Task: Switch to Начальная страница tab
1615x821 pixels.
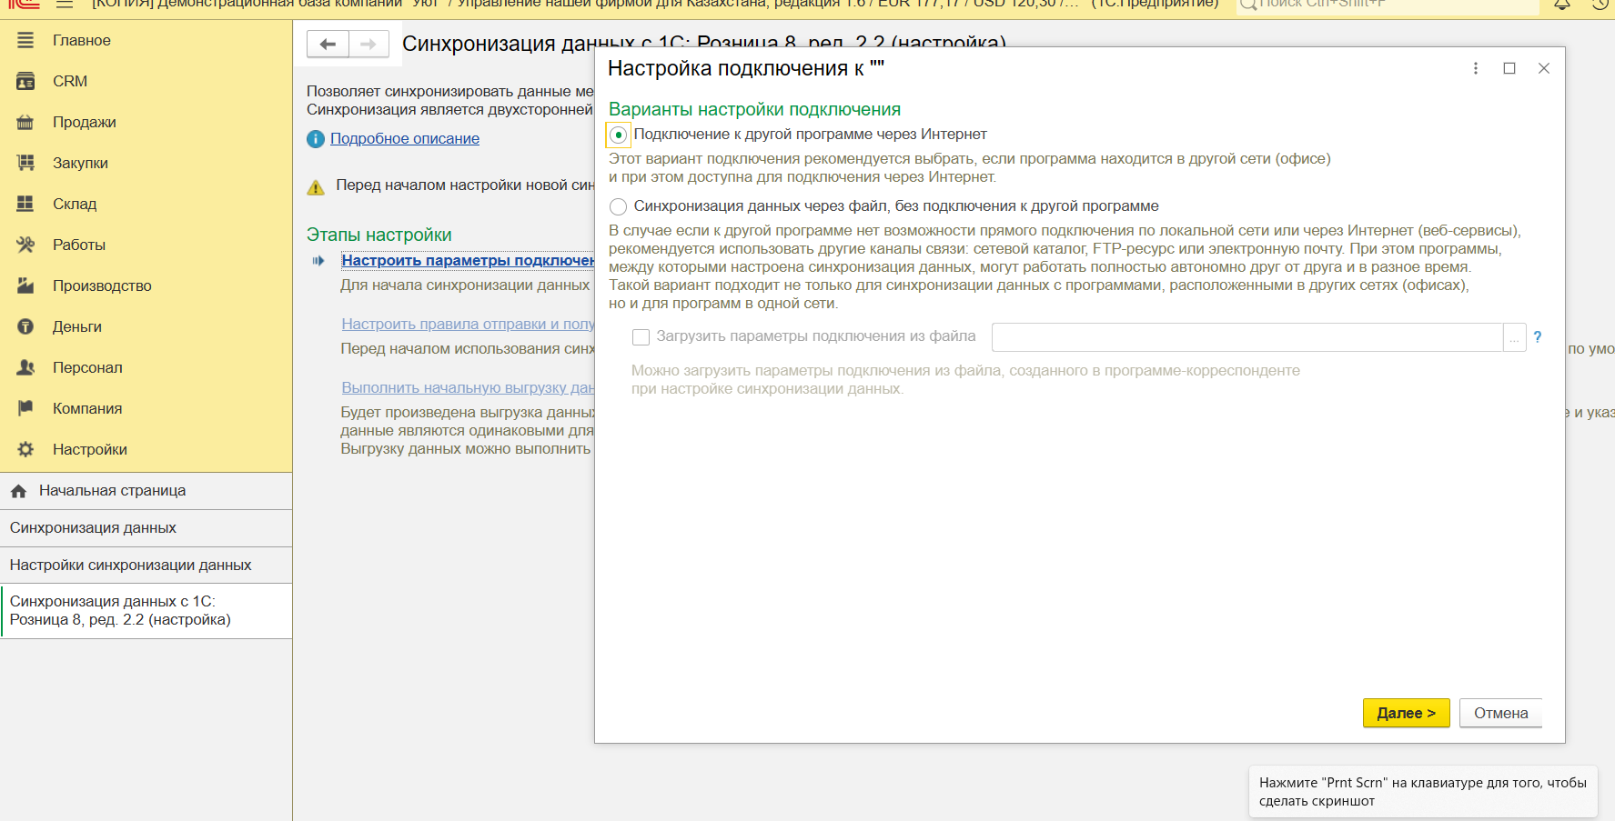Action: pyautogui.click(x=112, y=491)
